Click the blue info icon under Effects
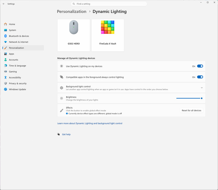Viewport: 218px width, 190px height. [x=67, y=114]
